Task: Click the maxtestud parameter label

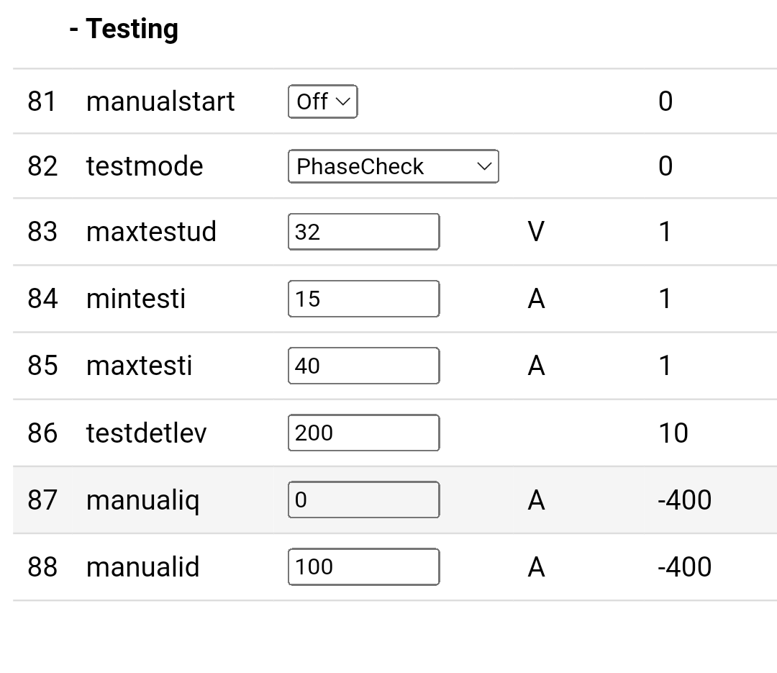Action: 151,232
